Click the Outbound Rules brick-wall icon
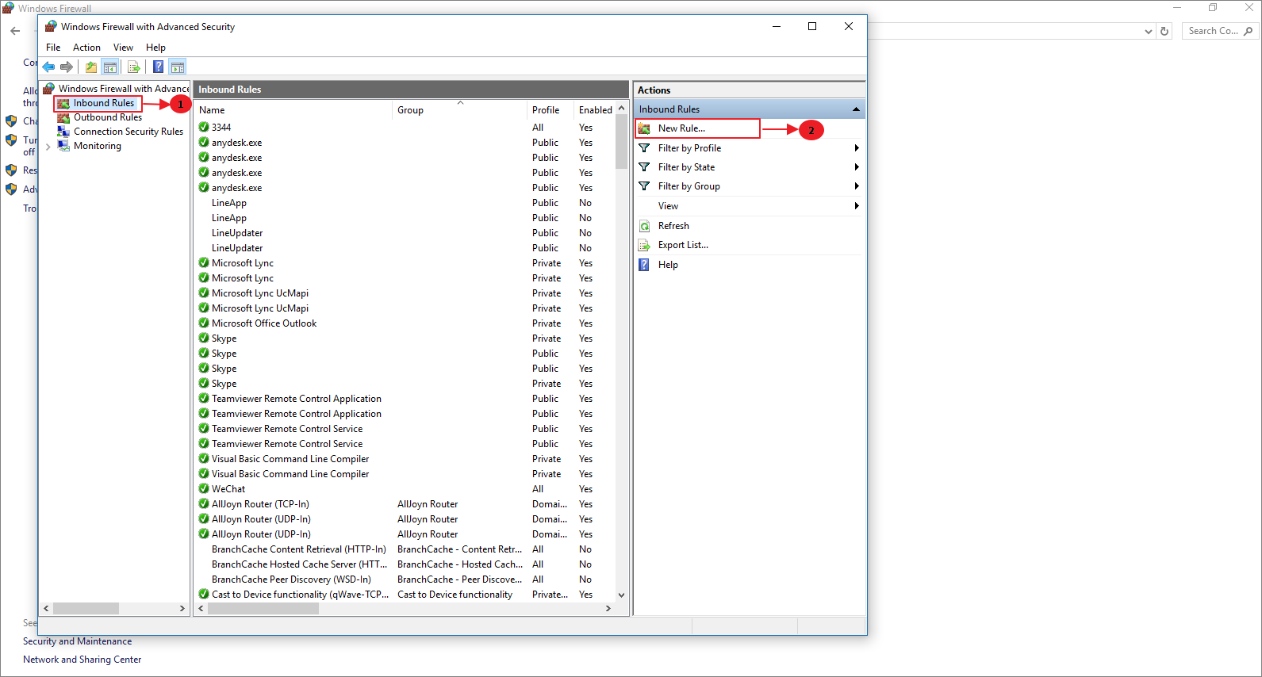The image size is (1262, 677). tap(63, 117)
